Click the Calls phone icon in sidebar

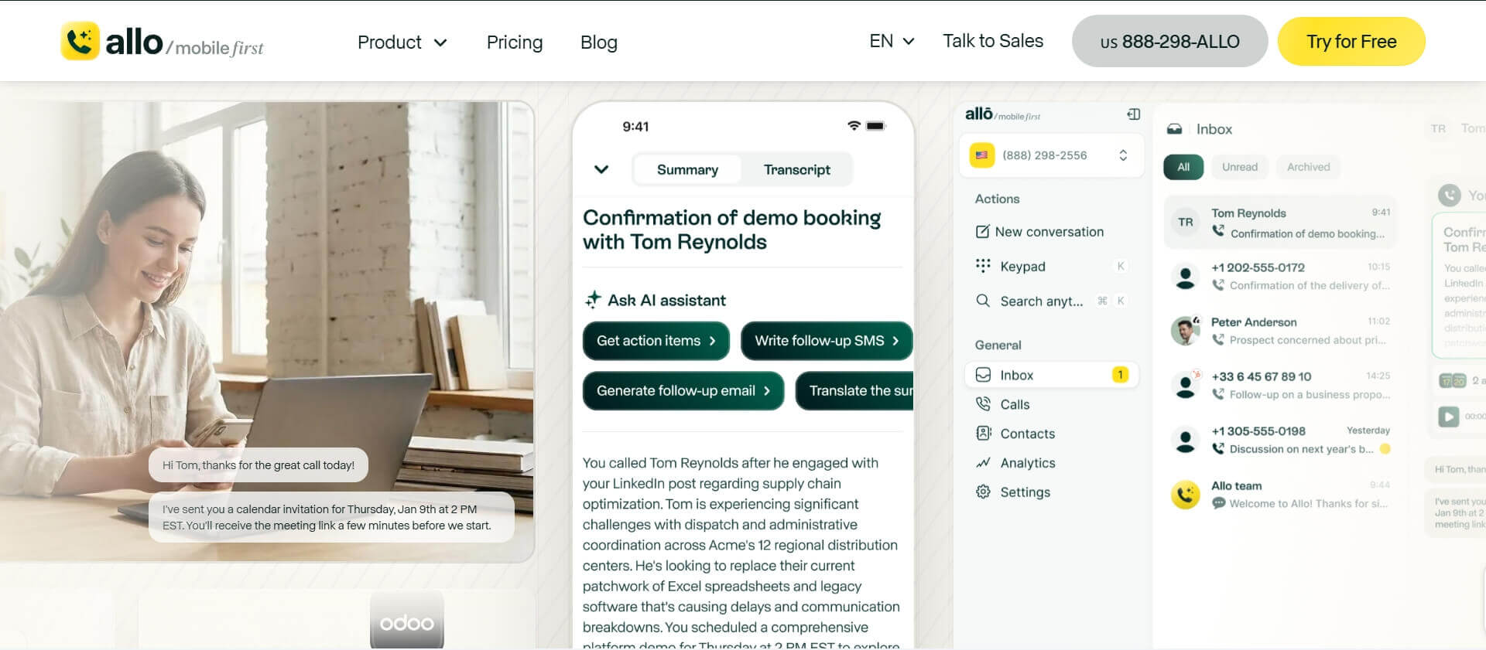click(x=983, y=404)
